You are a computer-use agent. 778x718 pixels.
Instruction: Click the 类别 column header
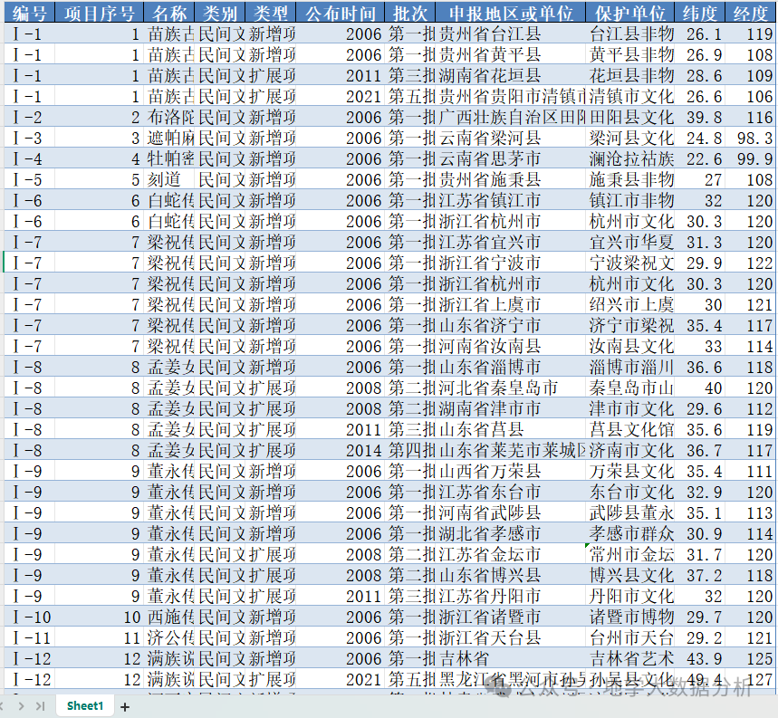[x=220, y=13]
